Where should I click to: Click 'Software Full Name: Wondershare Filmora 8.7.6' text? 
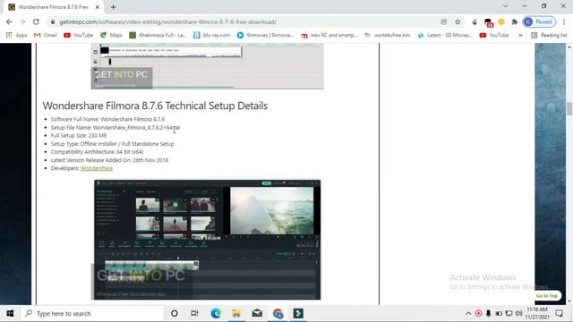(107, 119)
